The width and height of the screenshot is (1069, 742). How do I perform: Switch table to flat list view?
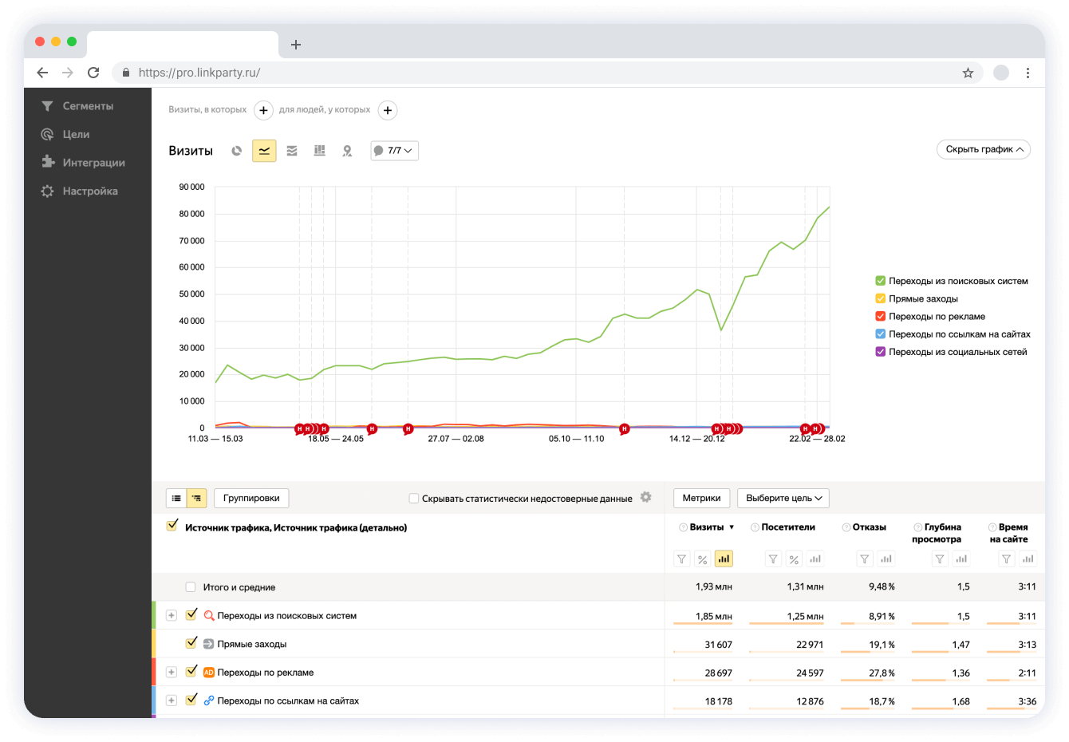[x=176, y=498]
